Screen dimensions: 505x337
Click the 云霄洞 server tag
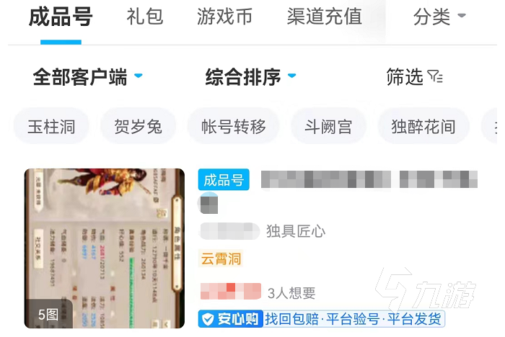pyautogui.click(x=221, y=259)
